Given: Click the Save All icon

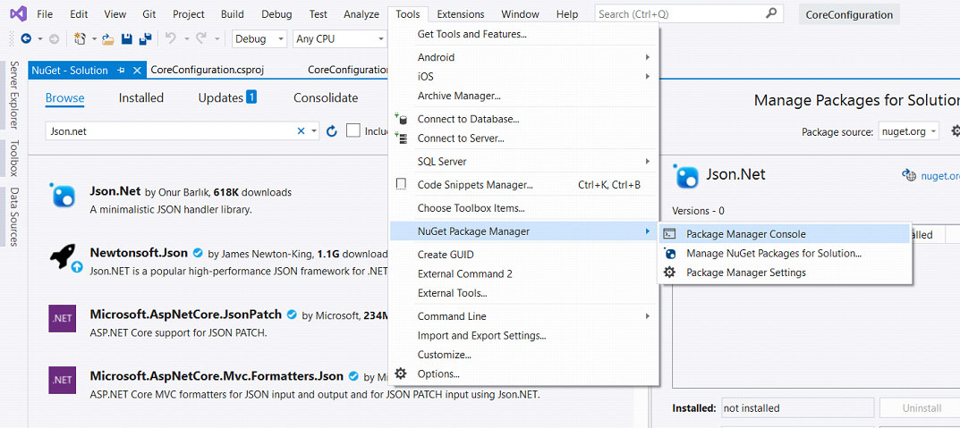Looking at the screenshot, I should [145, 39].
